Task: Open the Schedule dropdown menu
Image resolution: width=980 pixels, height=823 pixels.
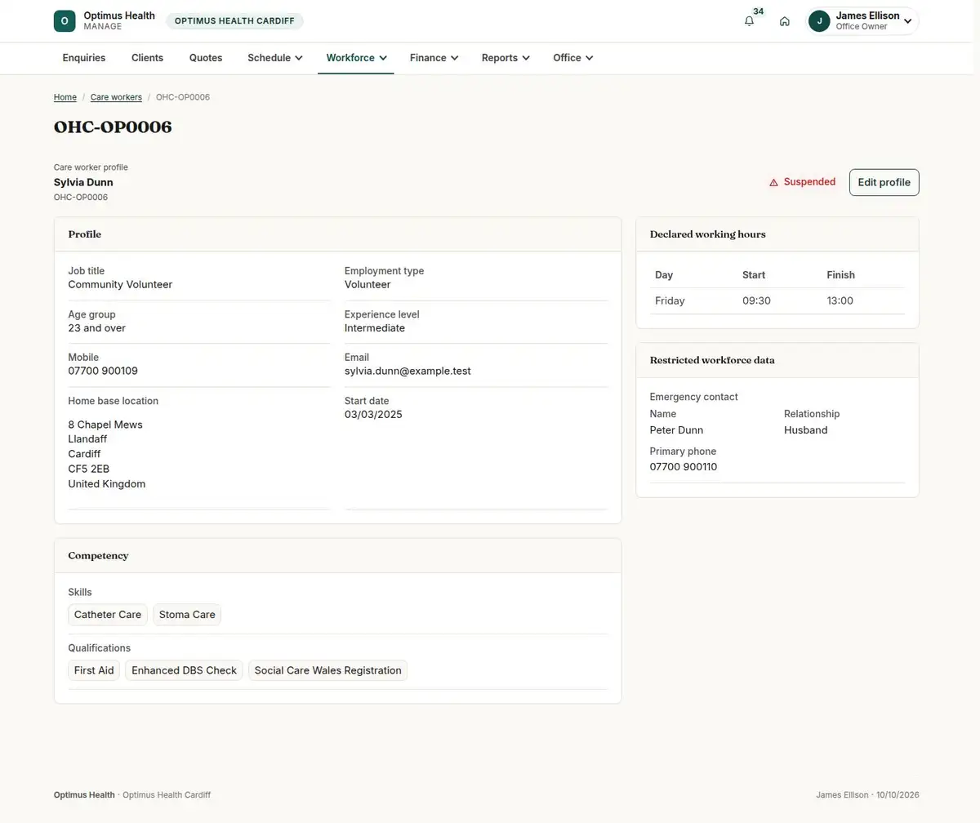Action: [x=275, y=58]
